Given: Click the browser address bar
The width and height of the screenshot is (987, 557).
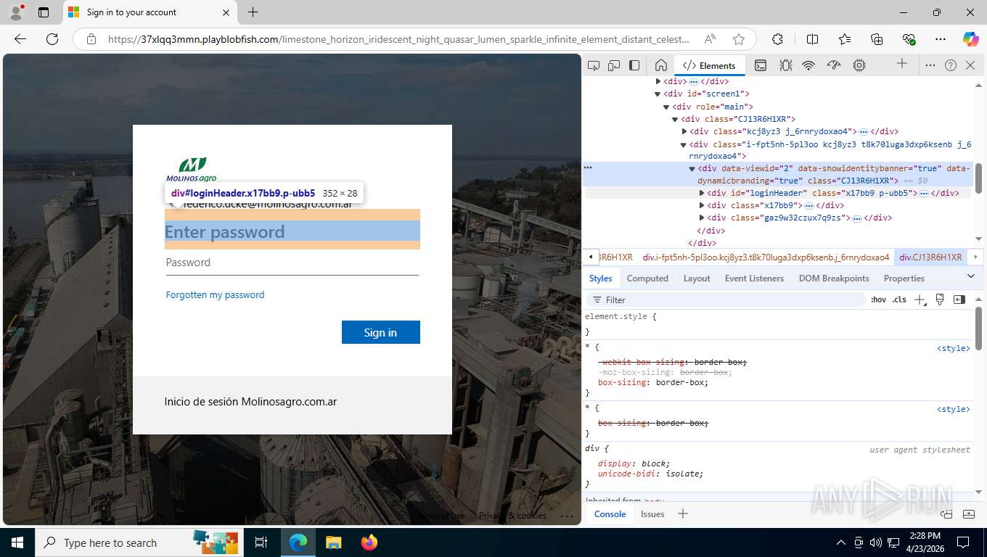Looking at the screenshot, I should 398,39.
